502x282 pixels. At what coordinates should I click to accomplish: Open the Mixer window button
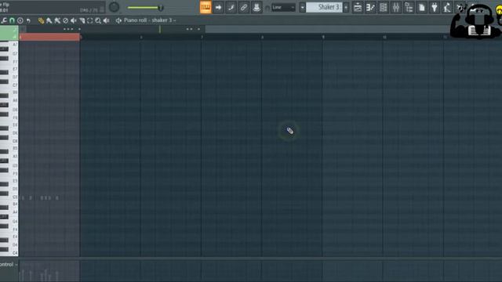[396, 7]
